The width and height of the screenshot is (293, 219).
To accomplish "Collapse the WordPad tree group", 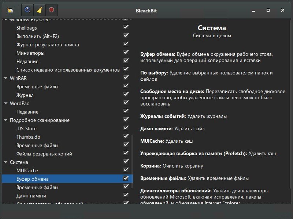I will click(x=5, y=103).
